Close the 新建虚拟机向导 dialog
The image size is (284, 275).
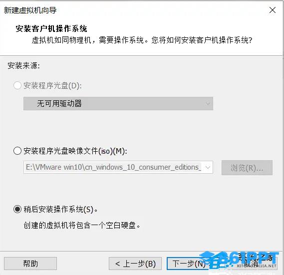(x=272, y=10)
